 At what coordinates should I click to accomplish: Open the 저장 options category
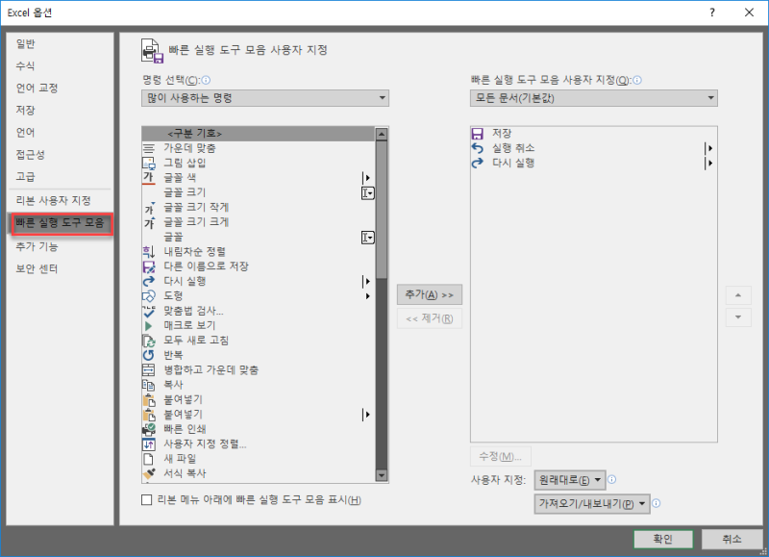pos(26,110)
